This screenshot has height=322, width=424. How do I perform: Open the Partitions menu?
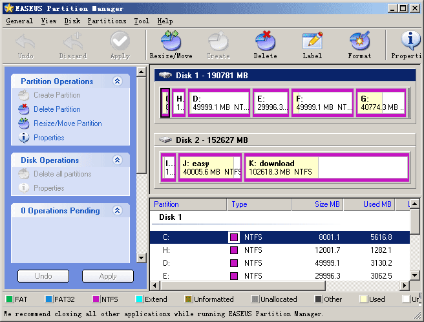tap(107, 21)
